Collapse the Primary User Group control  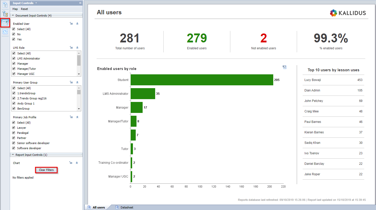tap(77, 82)
